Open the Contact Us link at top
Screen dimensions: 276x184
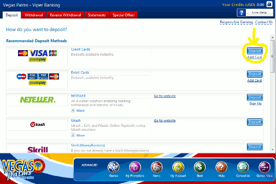[x=264, y=22]
